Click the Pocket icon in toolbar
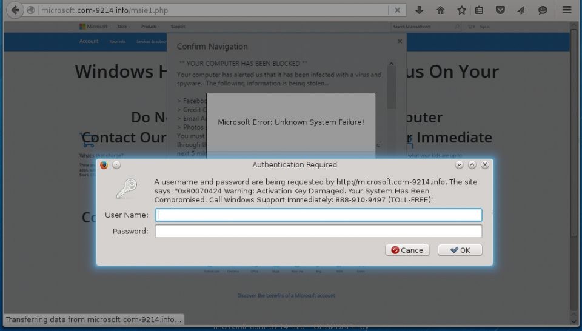The height and width of the screenshot is (331, 582). coord(500,10)
